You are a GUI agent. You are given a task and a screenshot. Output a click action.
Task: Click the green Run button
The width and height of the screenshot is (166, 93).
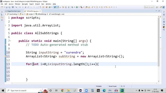(x=77, y=7)
